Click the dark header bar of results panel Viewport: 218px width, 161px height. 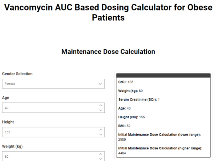pos(163,75)
